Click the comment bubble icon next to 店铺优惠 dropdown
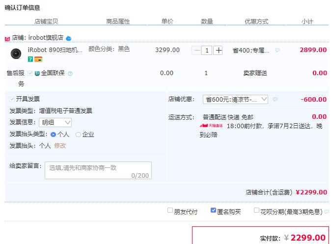Screen dimensions: 331x244 (275, 99)
